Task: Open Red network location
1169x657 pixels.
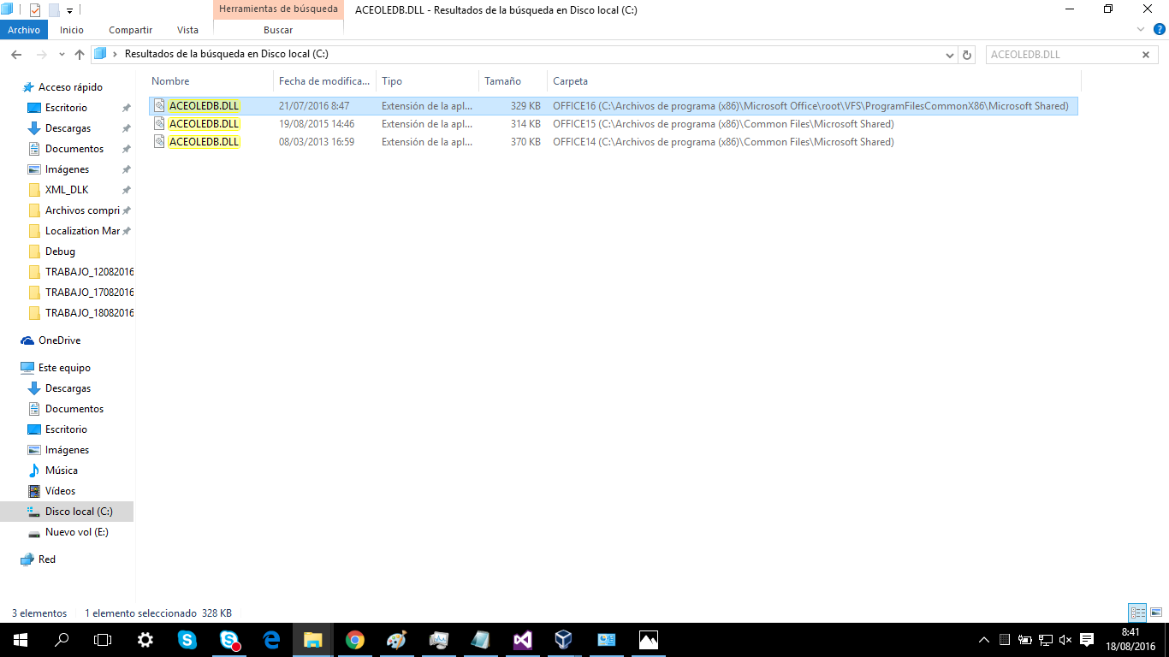Action: point(46,559)
